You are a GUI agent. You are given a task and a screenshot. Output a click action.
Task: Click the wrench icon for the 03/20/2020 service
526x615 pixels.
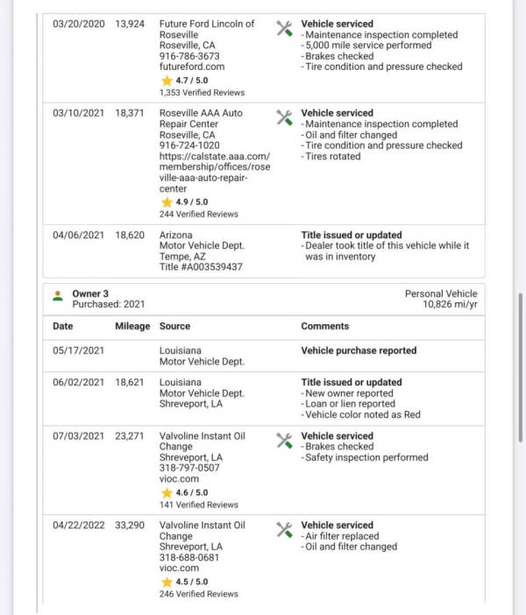point(284,28)
